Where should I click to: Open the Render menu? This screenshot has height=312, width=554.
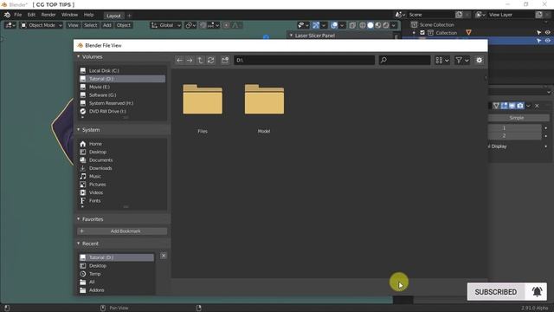(48, 15)
